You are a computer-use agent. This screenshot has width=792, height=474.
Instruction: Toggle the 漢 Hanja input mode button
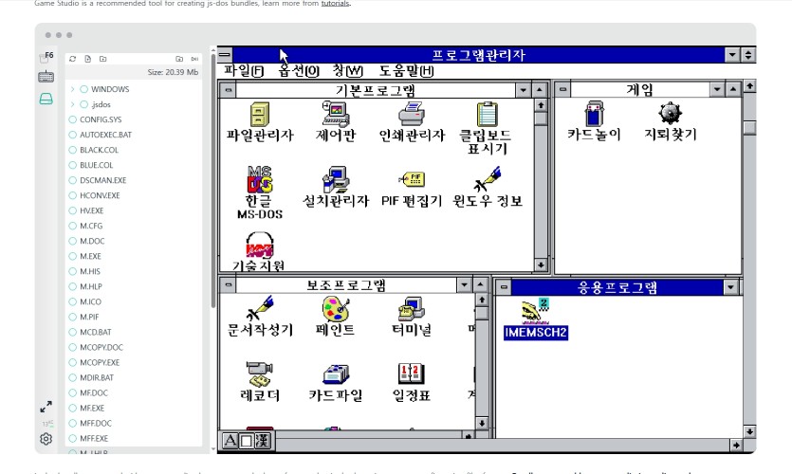click(x=263, y=441)
